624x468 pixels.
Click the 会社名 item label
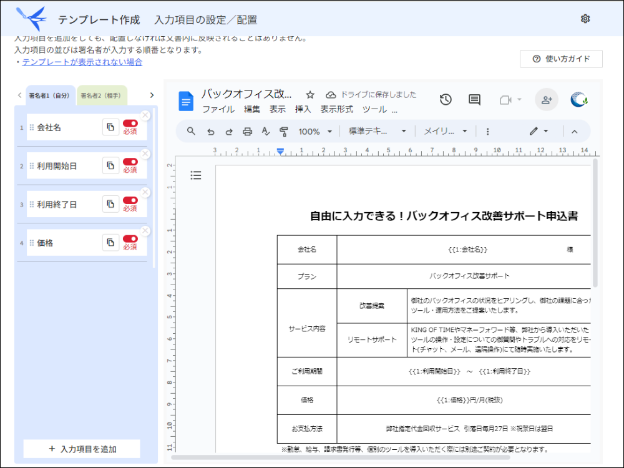pos(49,127)
